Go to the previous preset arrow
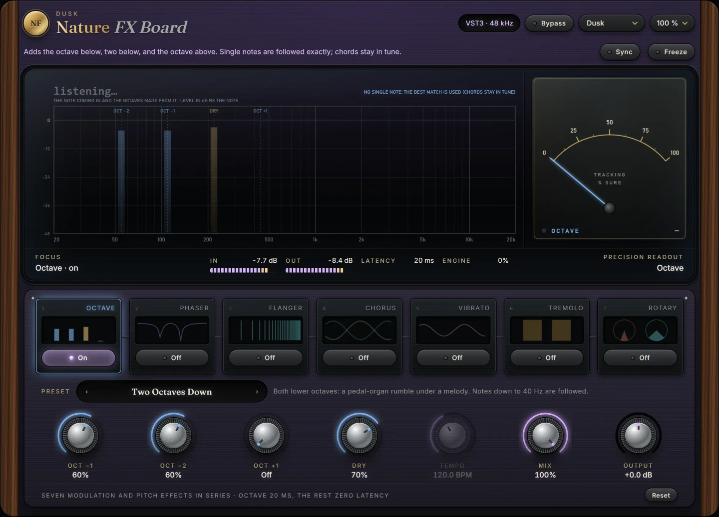The image size is (719, 517). tap(87, 392)
